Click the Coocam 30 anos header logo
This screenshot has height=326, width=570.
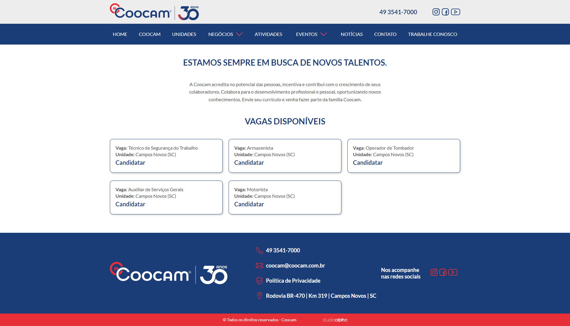tap(154, 12)
